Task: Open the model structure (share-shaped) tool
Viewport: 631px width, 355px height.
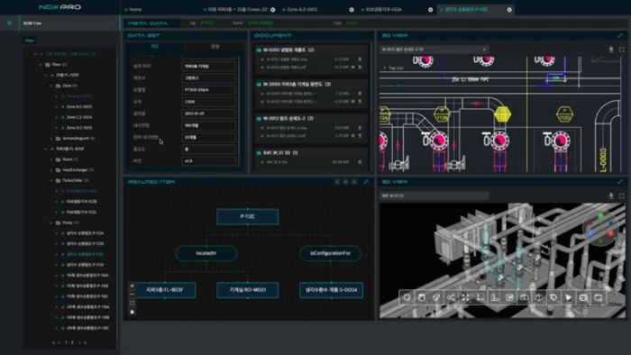Action: [451, 298]
